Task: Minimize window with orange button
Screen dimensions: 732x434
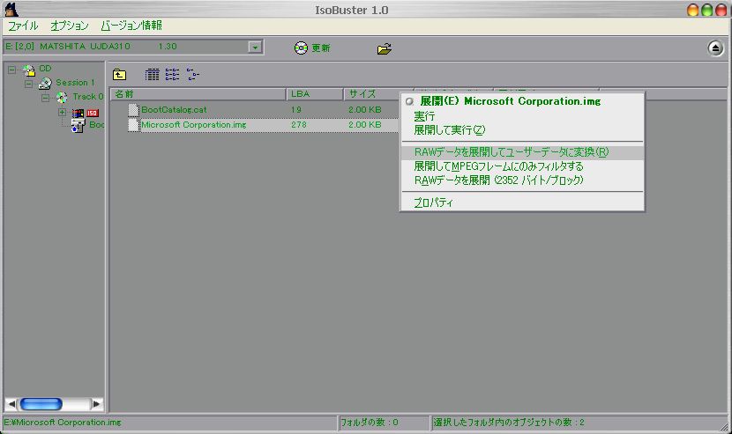Action: 693,10
